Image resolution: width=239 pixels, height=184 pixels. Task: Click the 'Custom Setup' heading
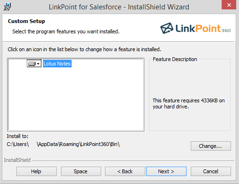pos(26,21)
